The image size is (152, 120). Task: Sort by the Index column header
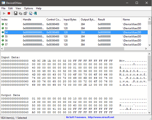click(x=11, y=20)
